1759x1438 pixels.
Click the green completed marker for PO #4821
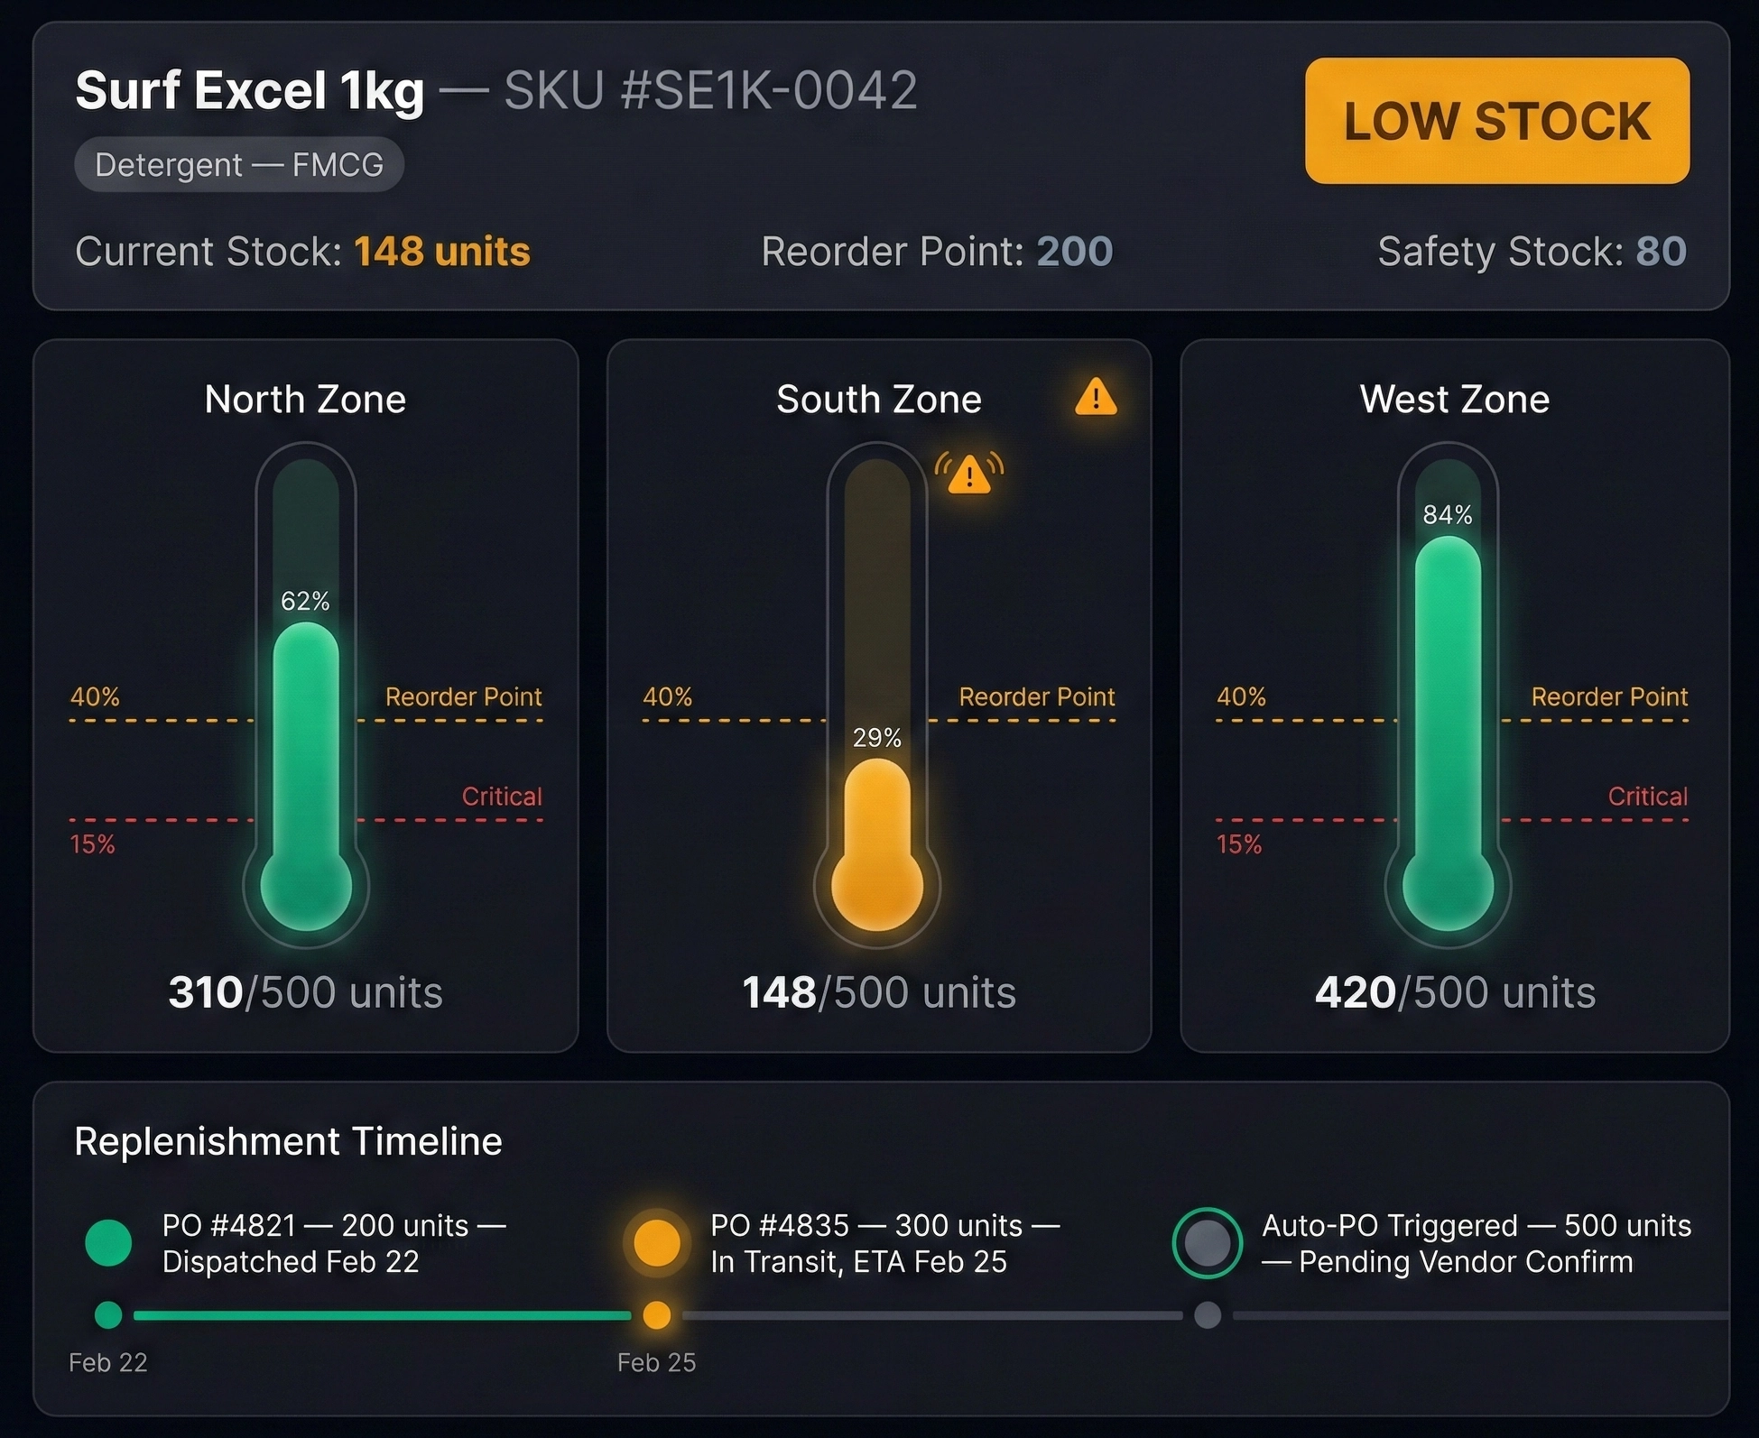(x=106, y=1243)
